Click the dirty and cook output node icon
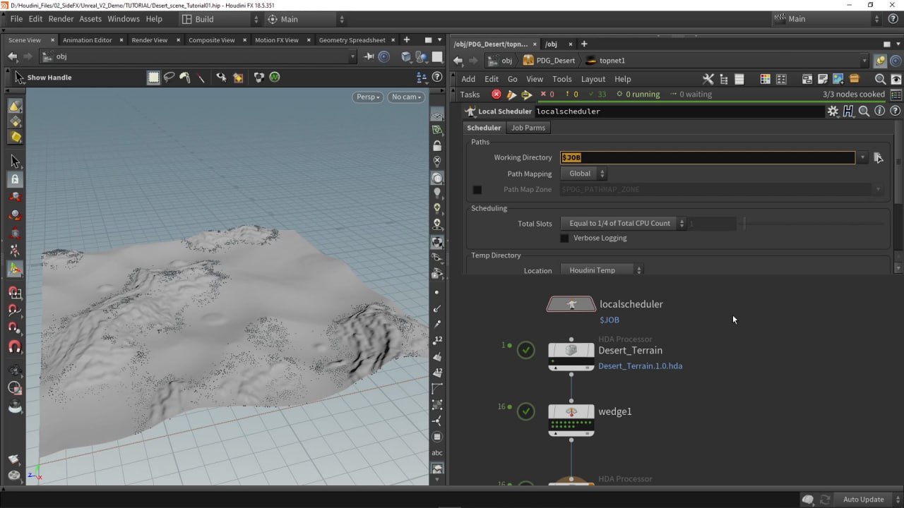Viewport: 904px width, 508px height. click(512, 95)
